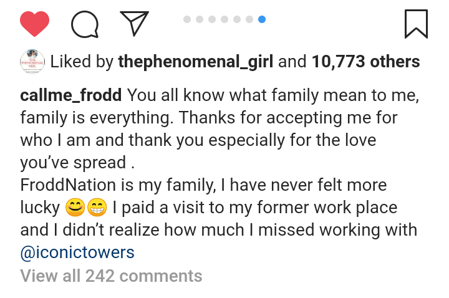
Task: Open the @iconictowers mention
Action: point(77,252)
